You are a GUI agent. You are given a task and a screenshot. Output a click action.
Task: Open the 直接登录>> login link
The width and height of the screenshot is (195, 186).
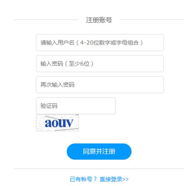(x=114, y=179)
